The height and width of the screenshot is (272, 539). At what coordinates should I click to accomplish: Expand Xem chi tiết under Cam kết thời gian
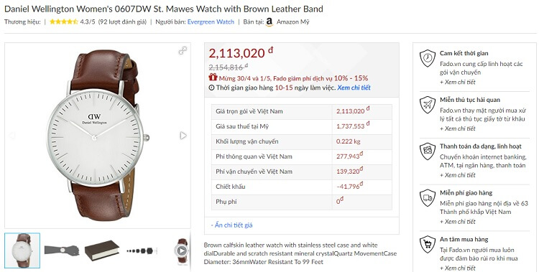pos(458,82)
